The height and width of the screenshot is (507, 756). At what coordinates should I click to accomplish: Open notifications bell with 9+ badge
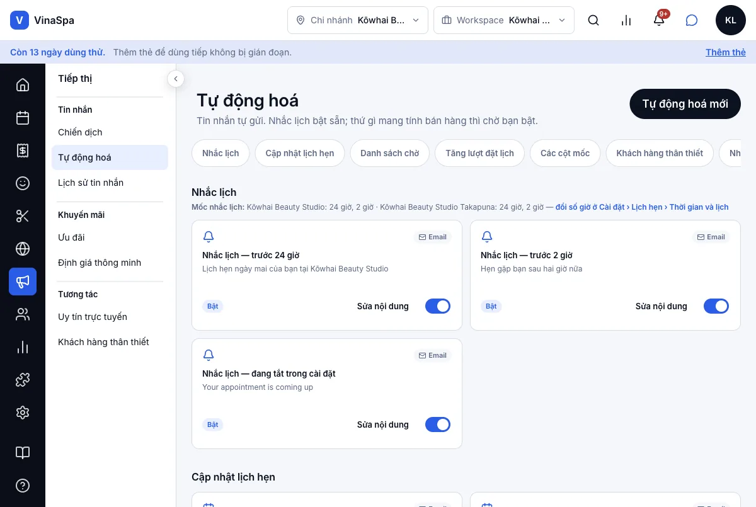[x=659, y=20]
